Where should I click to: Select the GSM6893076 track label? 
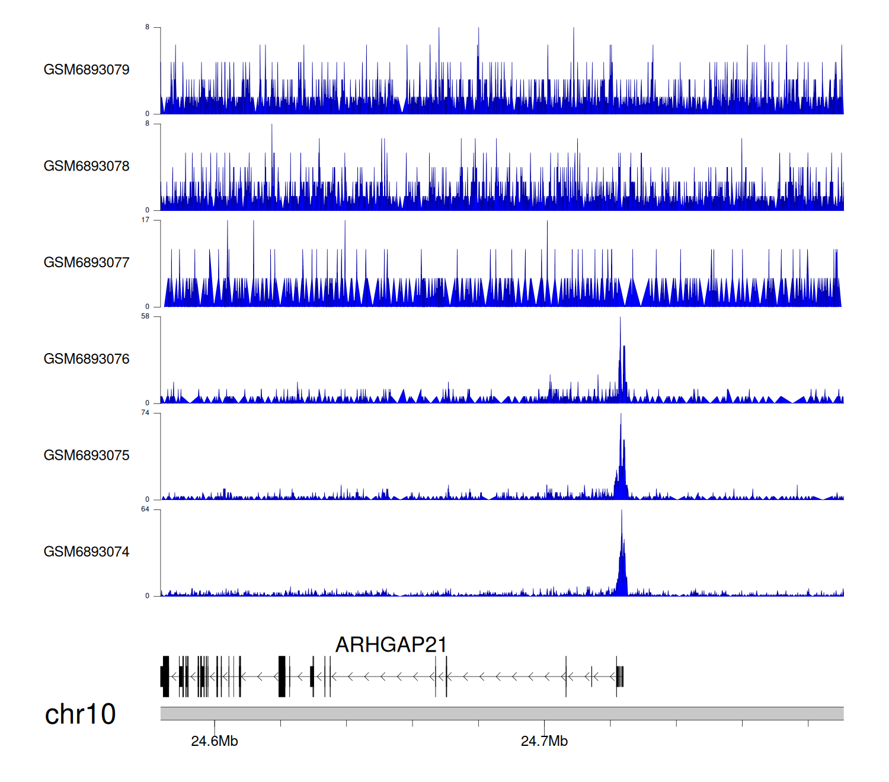[87, 359]
